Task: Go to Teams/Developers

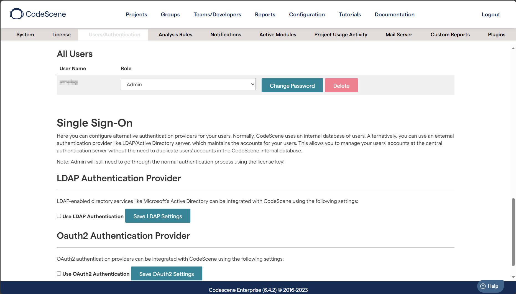Action: 217,14
